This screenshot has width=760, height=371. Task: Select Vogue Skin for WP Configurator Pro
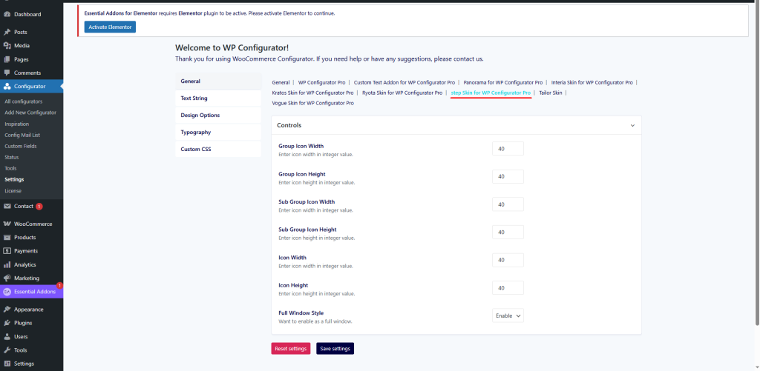point(312,103)
